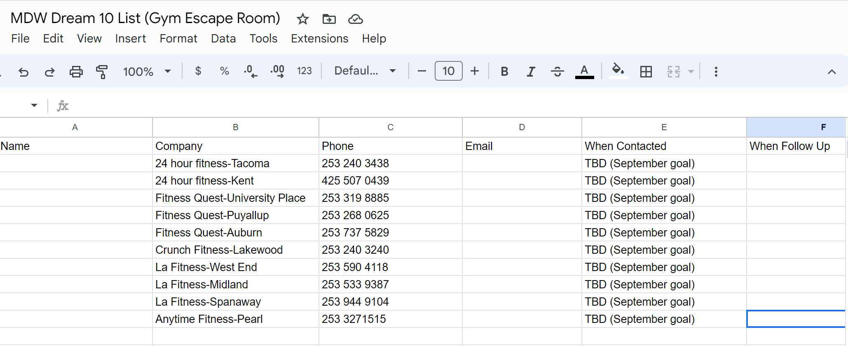The width and height of the screenshot is (848, 346).
Task: Open the fill color picker
Action: click(618, 71)
